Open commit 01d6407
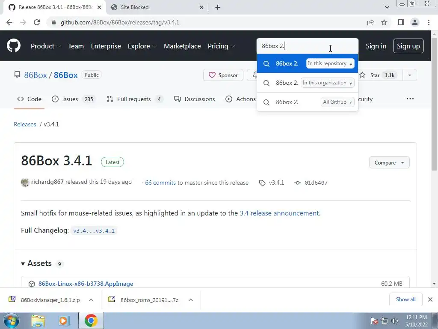Viewport: 438px width, 329px height. (x=316, y=182)
